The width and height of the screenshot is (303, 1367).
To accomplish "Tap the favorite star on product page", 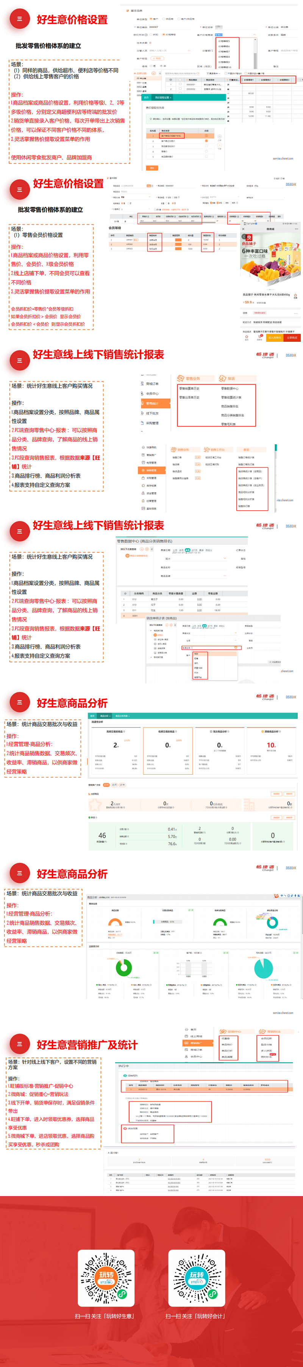I will click(295, 295).
